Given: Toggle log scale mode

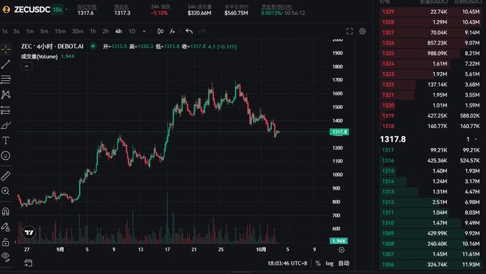Looking at the screenshot, I should coord(329,263).
